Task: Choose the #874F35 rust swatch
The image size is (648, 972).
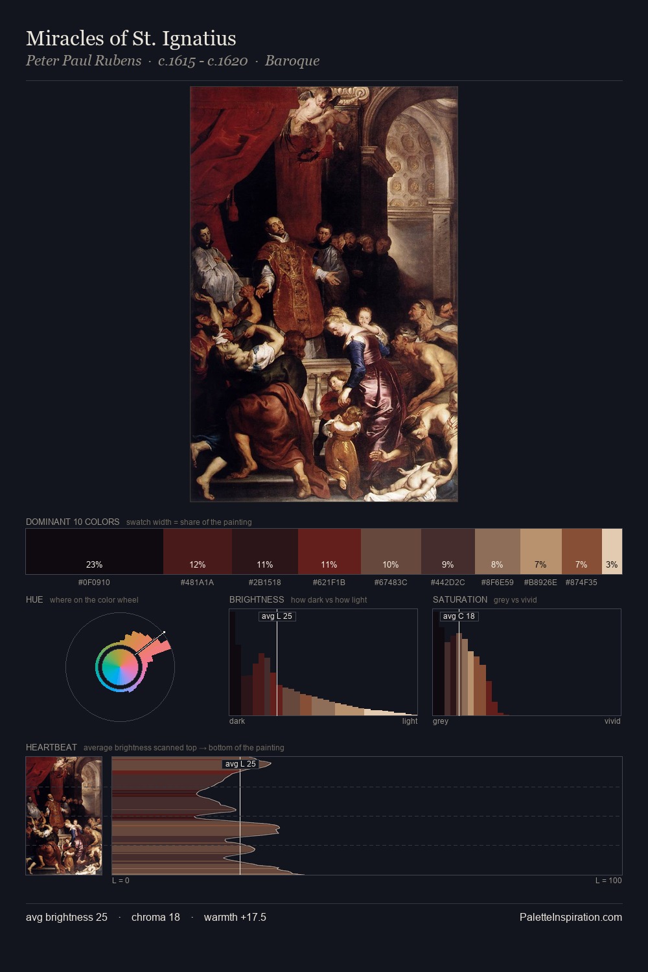Action: (x=582, y=551)
